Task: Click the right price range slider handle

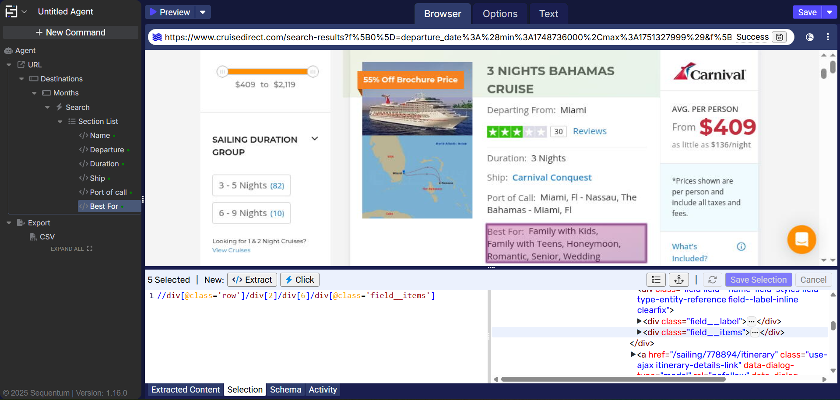Action: pos(313,71)
